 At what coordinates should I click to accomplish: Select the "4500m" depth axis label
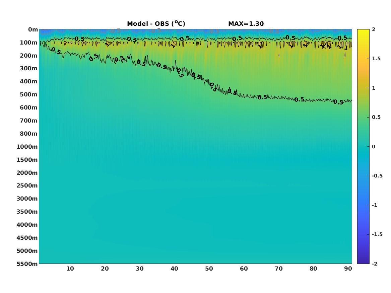coord(27,238)
